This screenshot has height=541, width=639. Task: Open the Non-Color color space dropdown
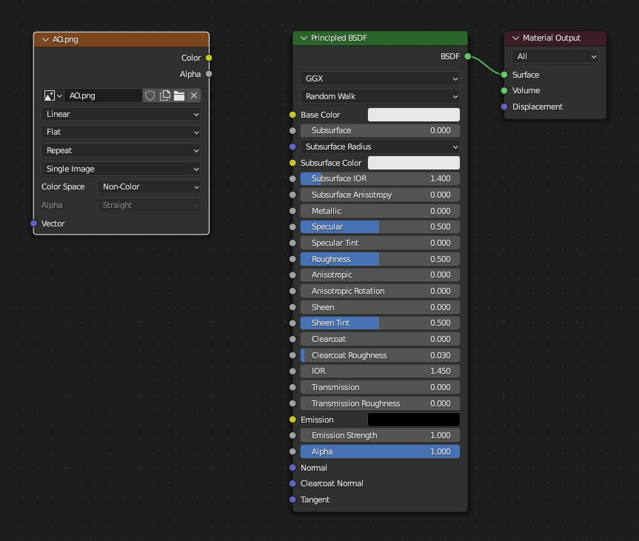149,187
